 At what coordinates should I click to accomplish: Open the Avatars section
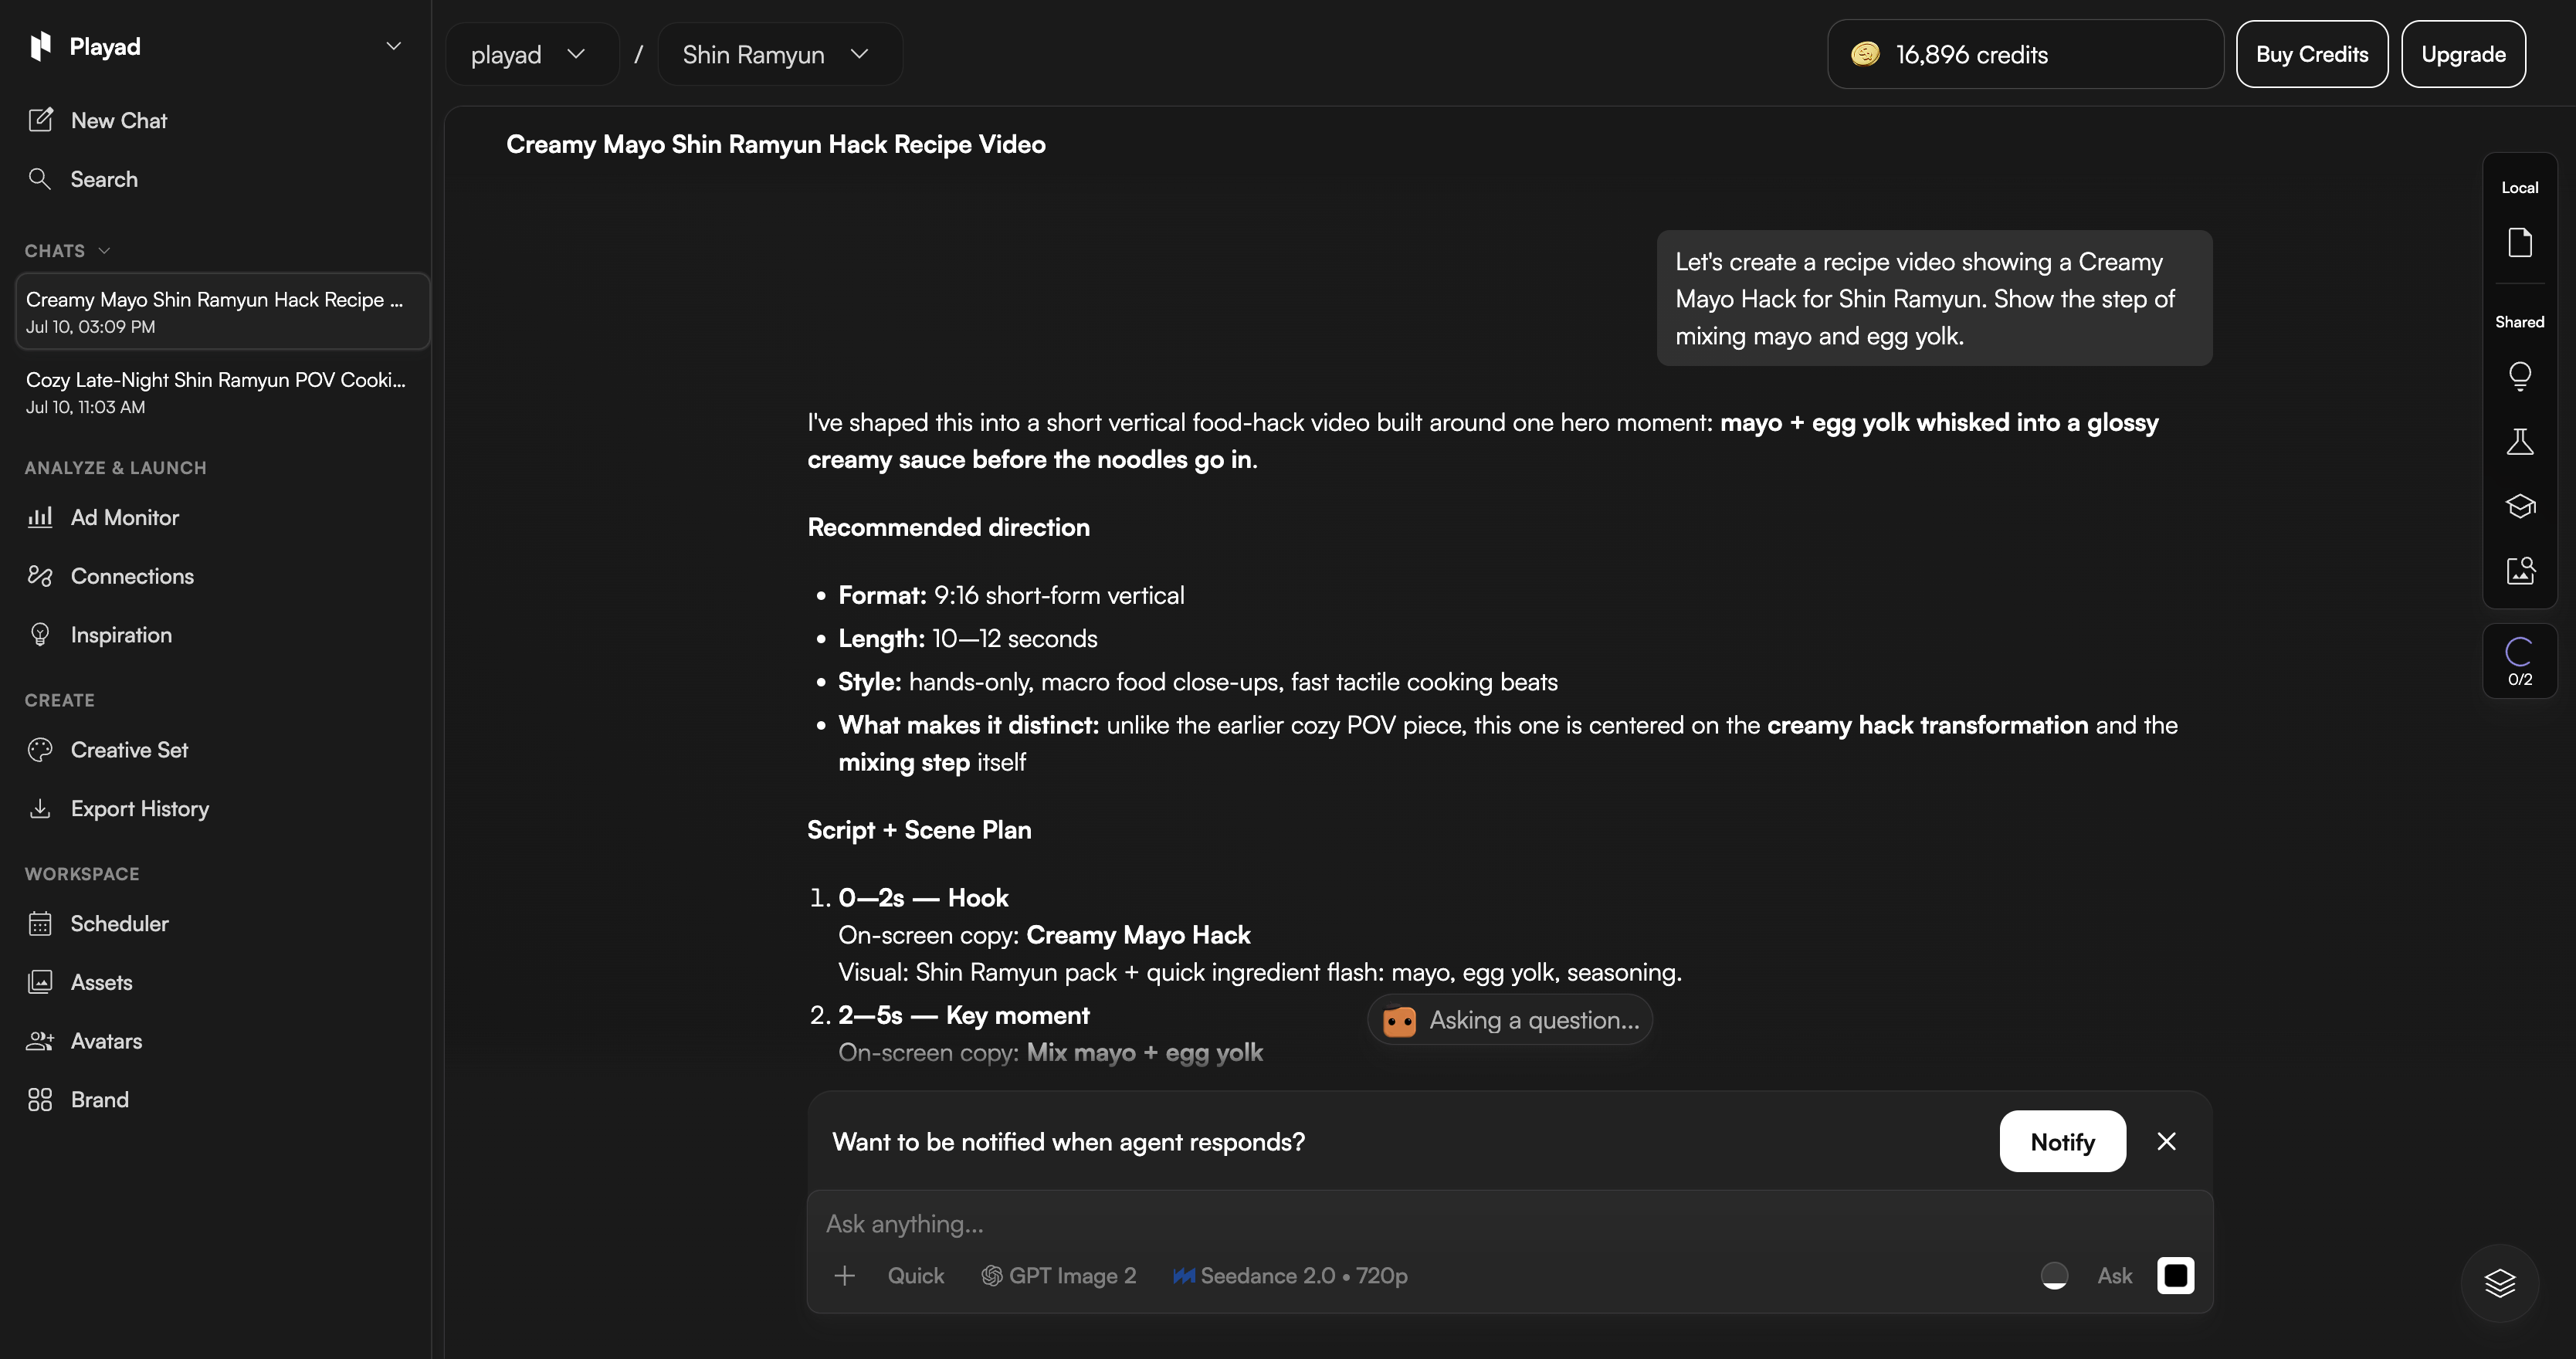[106, 1041]
